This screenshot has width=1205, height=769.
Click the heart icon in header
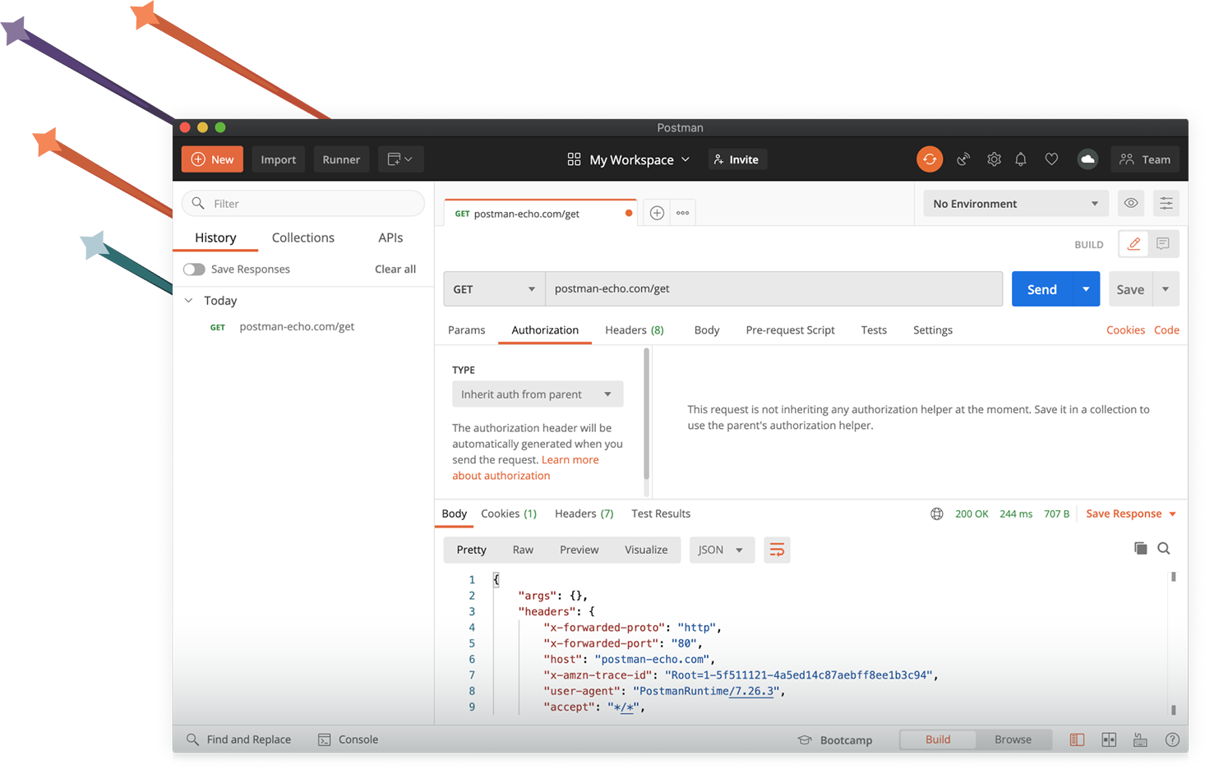pyautogui.click(x=1051, y=159)
